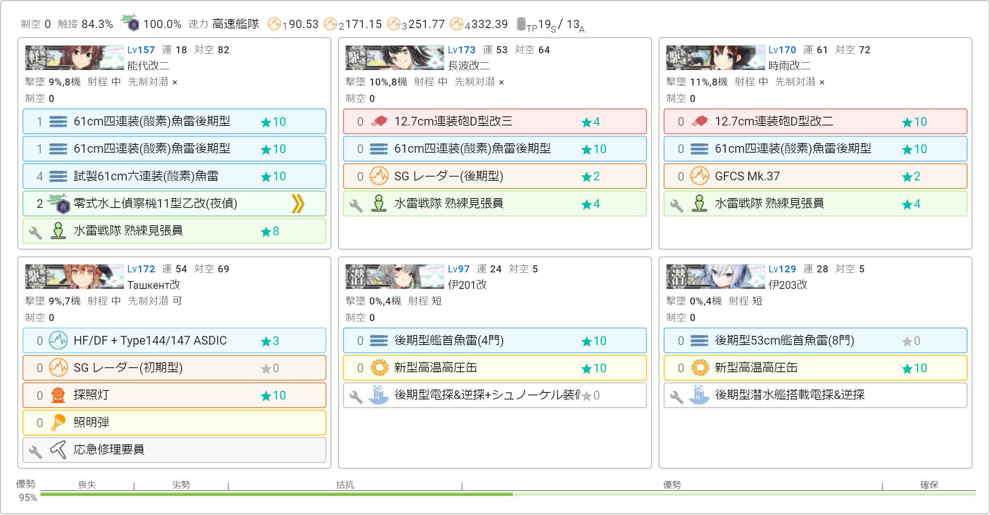Open 伊201改 ship banner
Screen dimensions: 990x515
pyautogui.click(x=395, y=276)
